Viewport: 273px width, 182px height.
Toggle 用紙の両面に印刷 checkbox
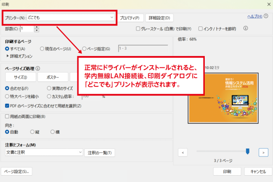click(7, 116)
